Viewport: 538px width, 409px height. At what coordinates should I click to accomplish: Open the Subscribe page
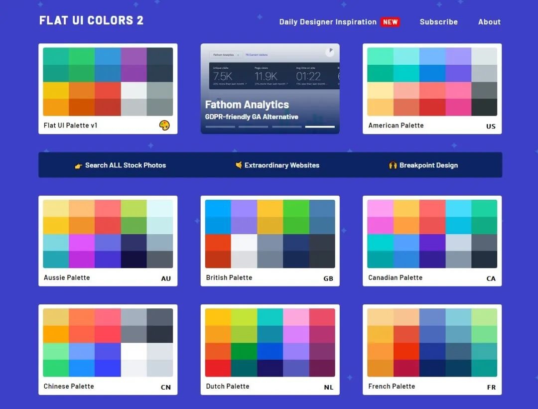pos(438,22)
